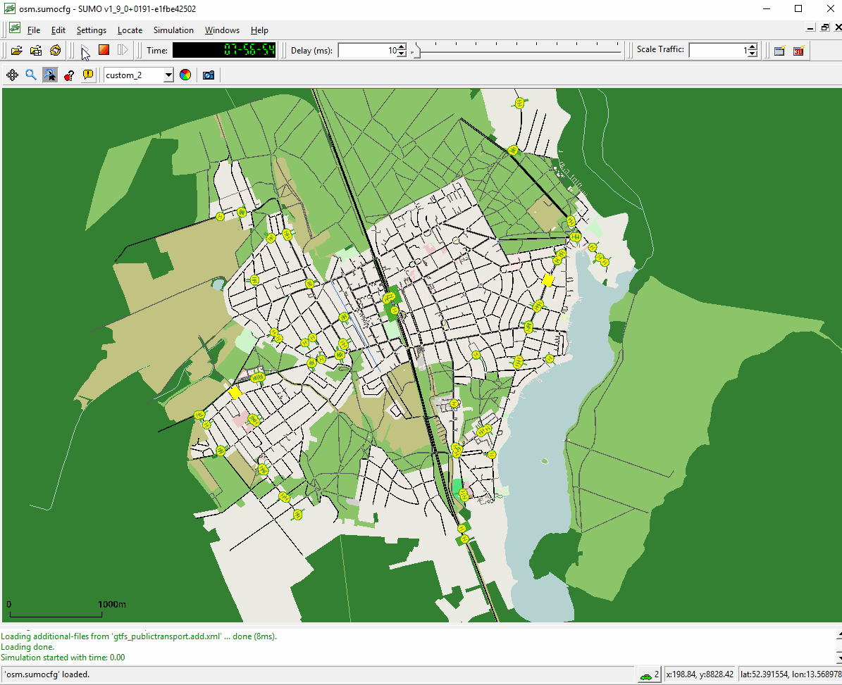Select the magnifier locate tool
This screenshot has width=842, height=685.
(31, 75)
